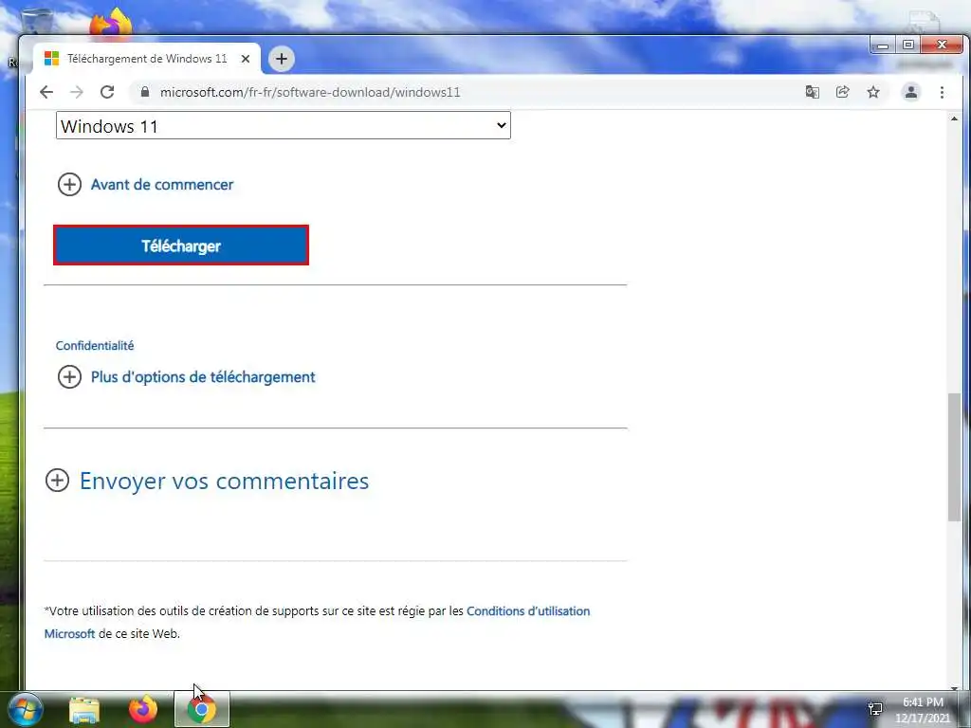
Task: Launch Firefox from the taskbar
Action: coord(143,709)
